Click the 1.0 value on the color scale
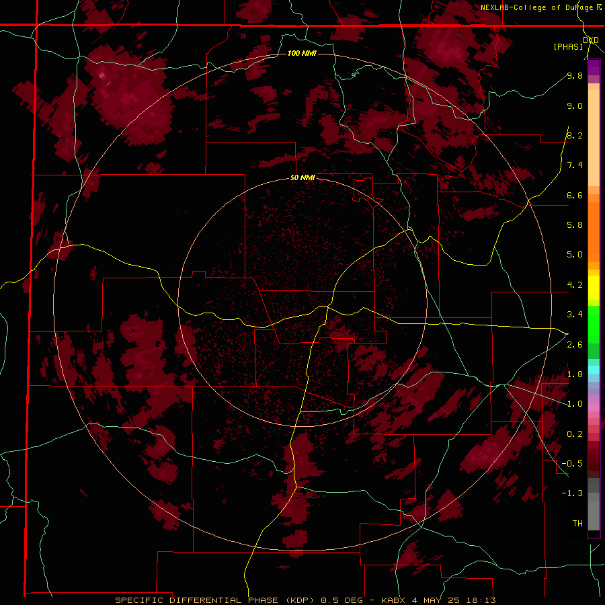 click(575, 404)
